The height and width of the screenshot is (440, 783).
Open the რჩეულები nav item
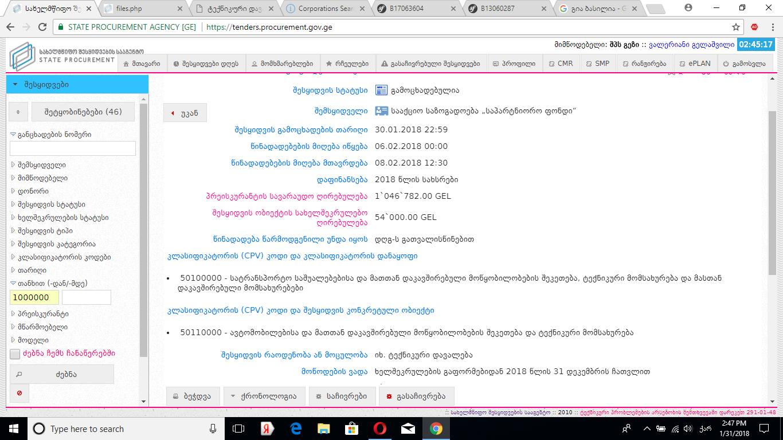347,64
